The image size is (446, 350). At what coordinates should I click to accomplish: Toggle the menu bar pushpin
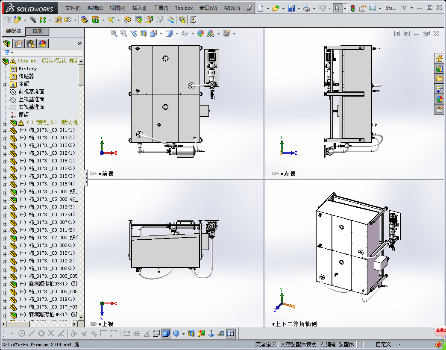(x=249, y=8)
